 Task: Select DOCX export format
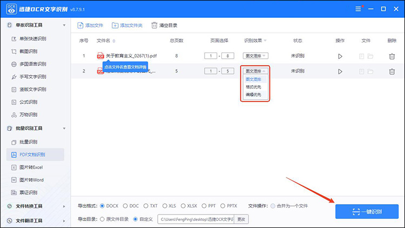(x=102, y=206)
